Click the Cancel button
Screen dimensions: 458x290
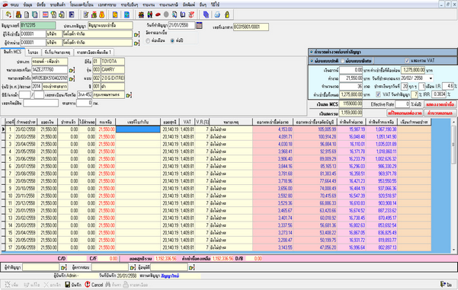click(94, 285)
